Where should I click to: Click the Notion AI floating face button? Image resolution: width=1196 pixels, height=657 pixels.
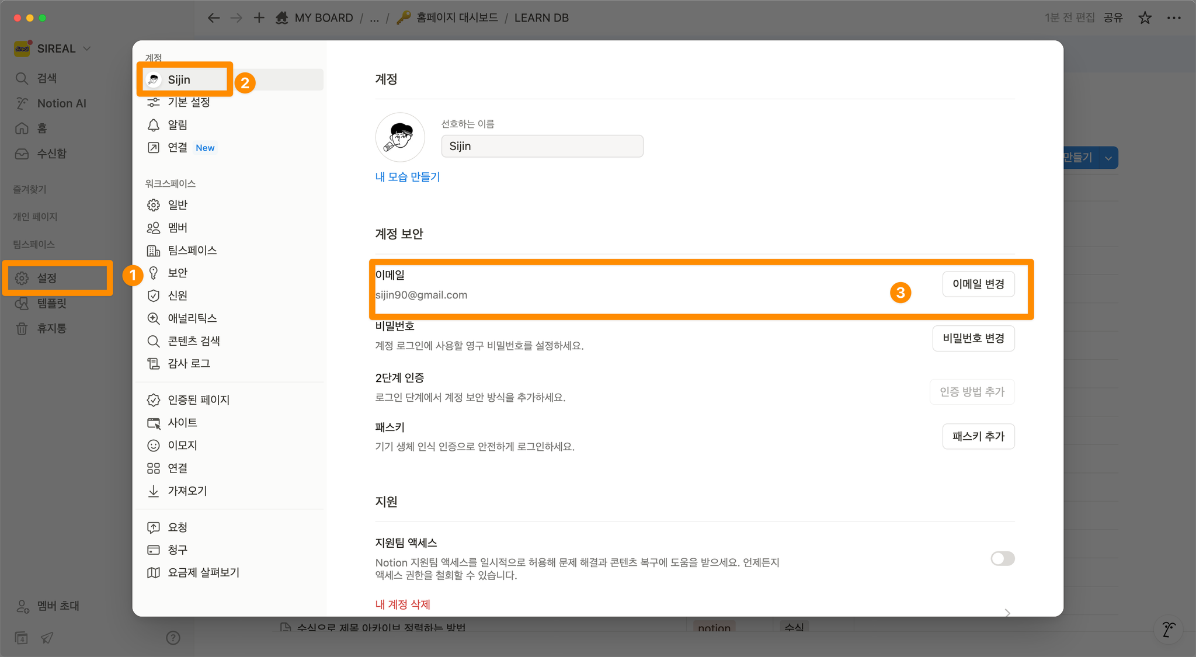tap(1169, 630)
